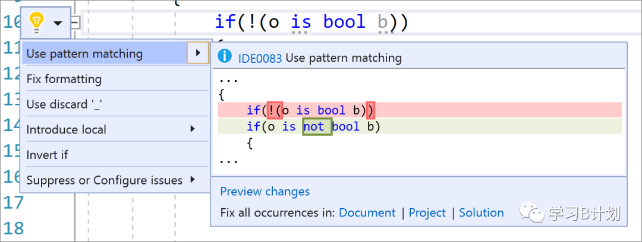
Task: Click line number 17 in the gutter
Action: click(x=14, y=202)
